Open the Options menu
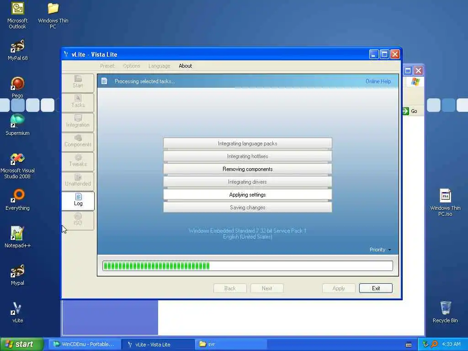 (131, 66)
